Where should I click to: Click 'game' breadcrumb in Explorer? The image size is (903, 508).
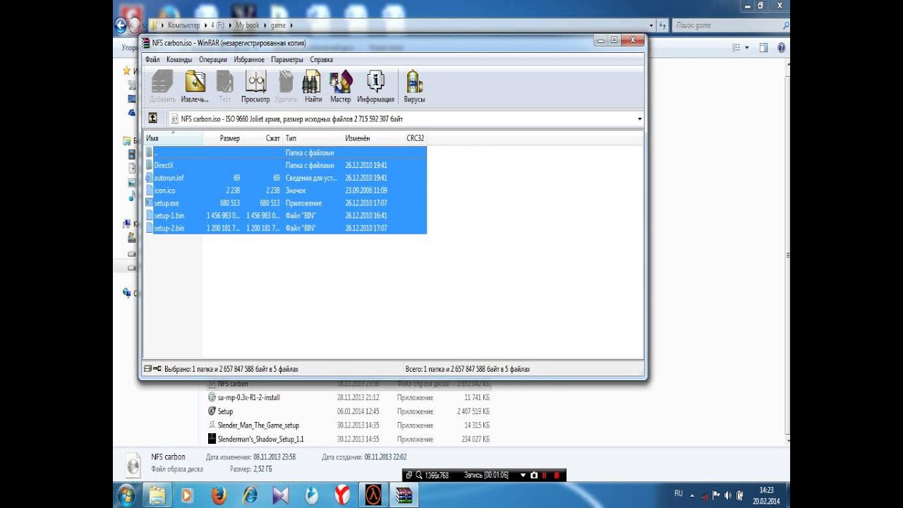pyautogui.click(x=278, y=25)
